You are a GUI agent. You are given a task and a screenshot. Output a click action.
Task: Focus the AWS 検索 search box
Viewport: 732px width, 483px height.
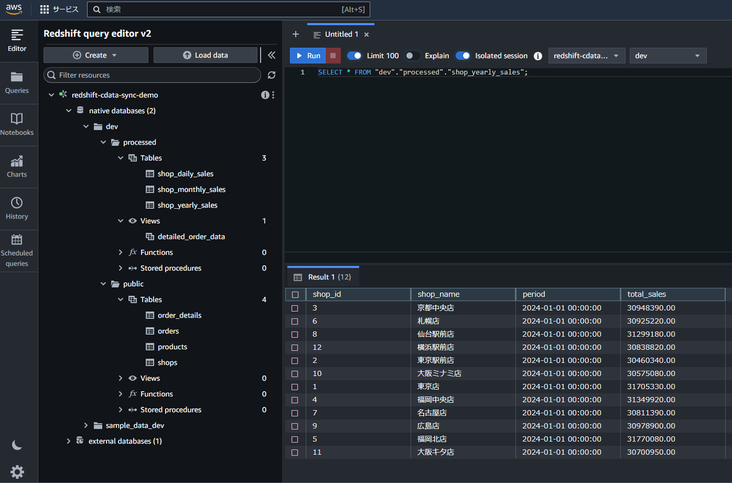(229, 9)
